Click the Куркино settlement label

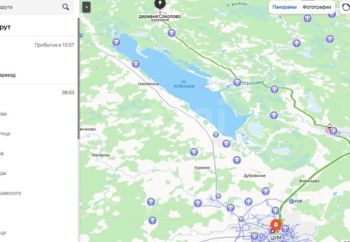click(202, 168)
